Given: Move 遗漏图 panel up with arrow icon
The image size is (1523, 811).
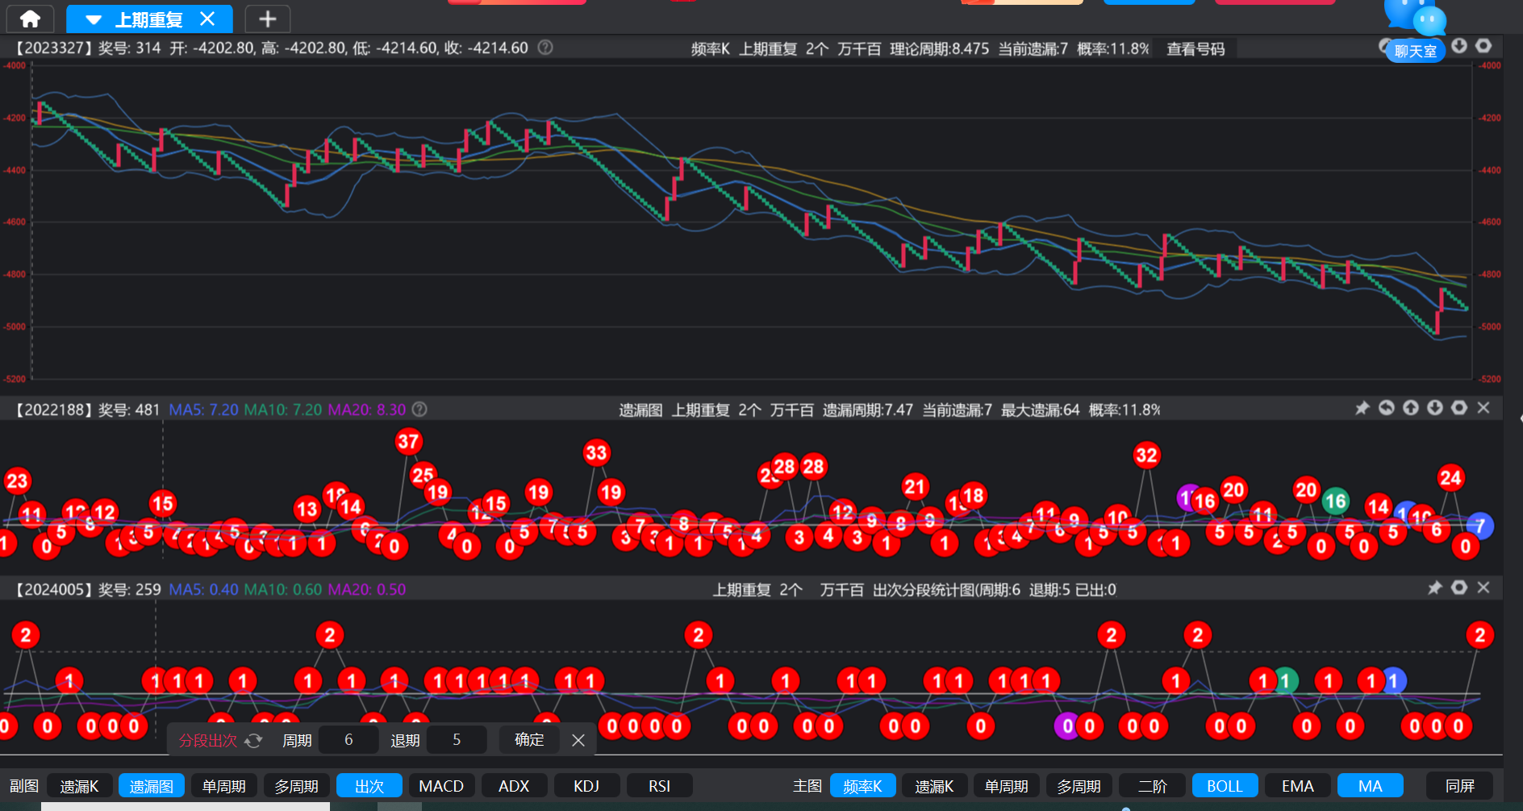Looking at the screenshot, I should pyautogui.click(x=1411, y=408).
